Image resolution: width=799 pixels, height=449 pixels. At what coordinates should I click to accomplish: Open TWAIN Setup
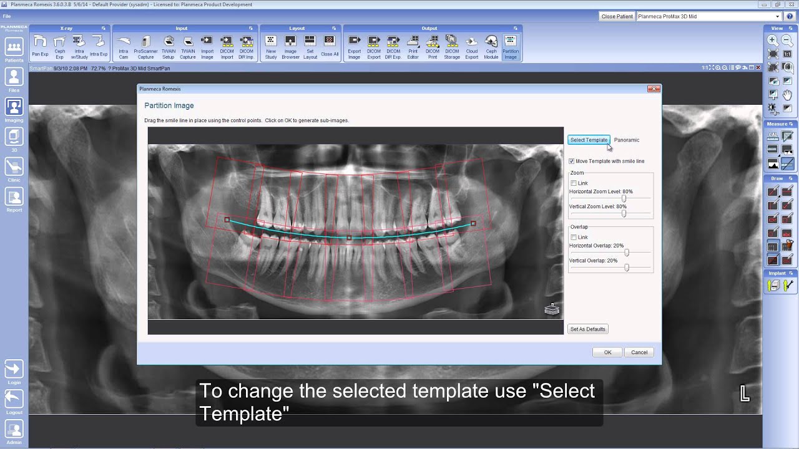pyautogui.click(x=168, y=47)
